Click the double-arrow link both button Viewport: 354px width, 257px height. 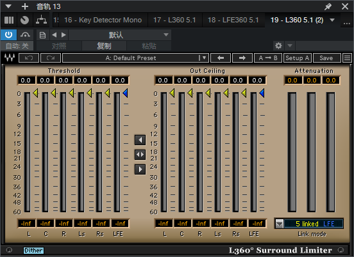(140, 155)
